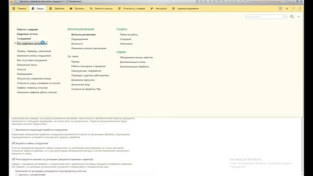Open Изменения штатного расписания
The height and width of the screenshot is (176, 313).
click(89, 48)
